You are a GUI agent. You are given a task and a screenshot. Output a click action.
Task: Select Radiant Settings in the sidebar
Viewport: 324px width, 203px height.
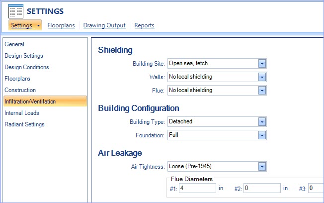tap(24, 124)
